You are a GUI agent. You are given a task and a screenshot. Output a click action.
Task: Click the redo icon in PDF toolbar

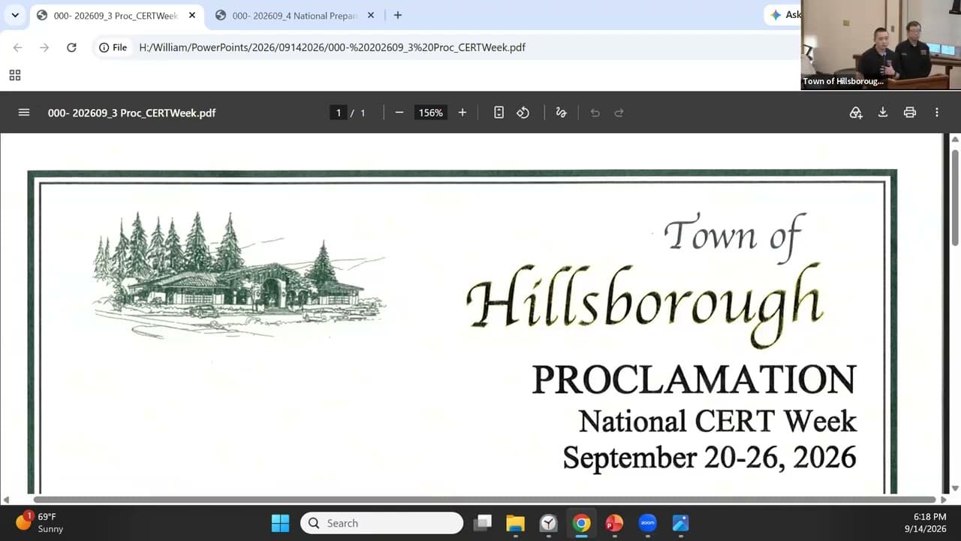tap(619, 113)
